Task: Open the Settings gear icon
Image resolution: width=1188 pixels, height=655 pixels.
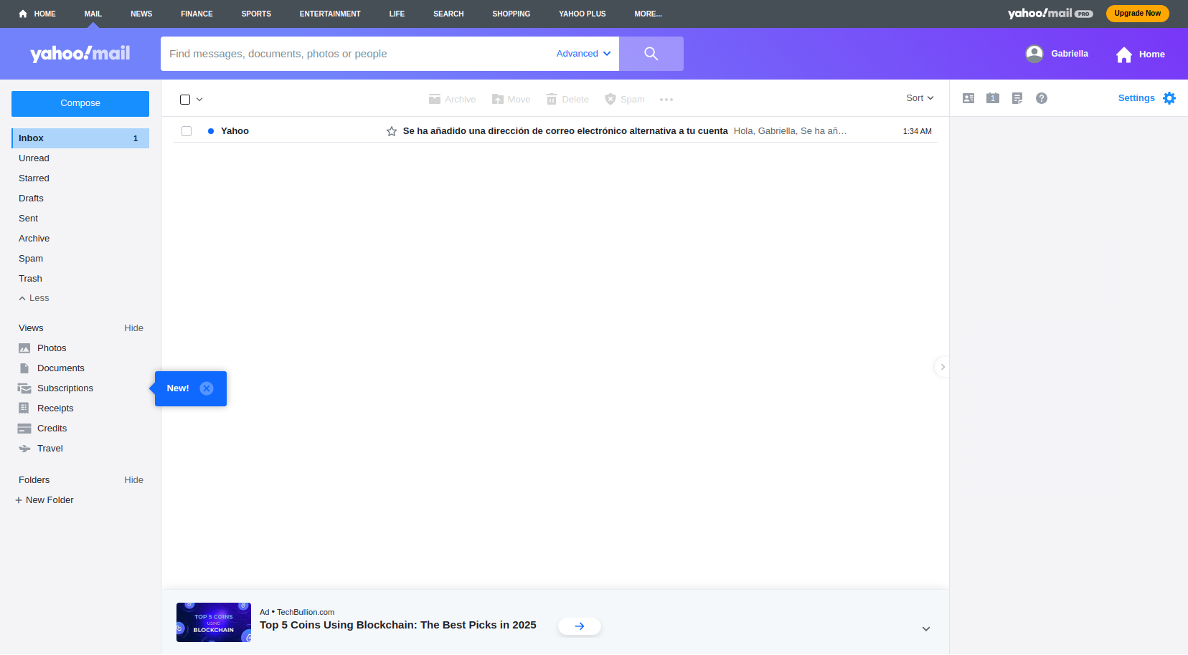Action: 1169,98
